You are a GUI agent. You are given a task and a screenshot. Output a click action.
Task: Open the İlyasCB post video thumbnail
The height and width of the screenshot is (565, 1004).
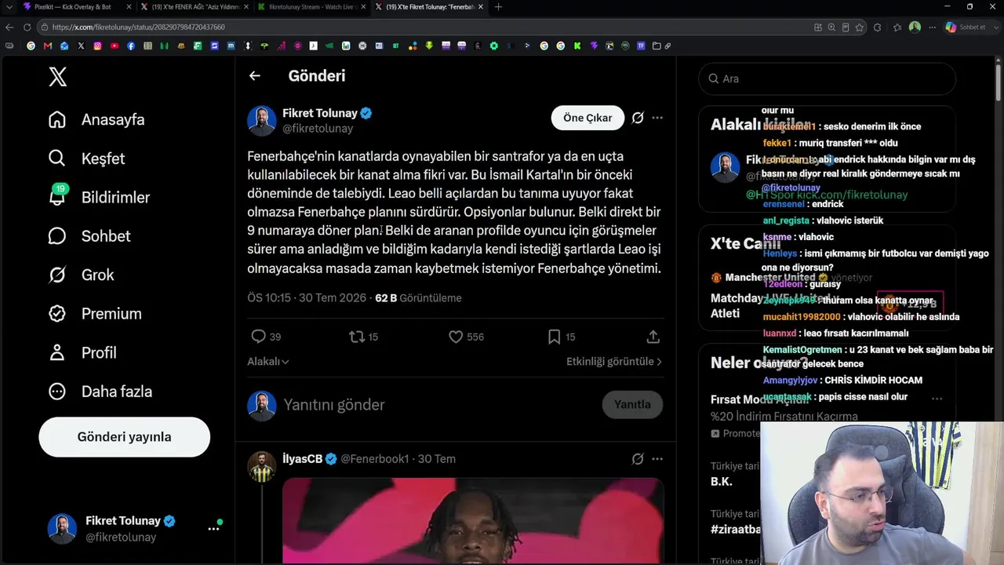pyautogui.click(x=473, y=522)
